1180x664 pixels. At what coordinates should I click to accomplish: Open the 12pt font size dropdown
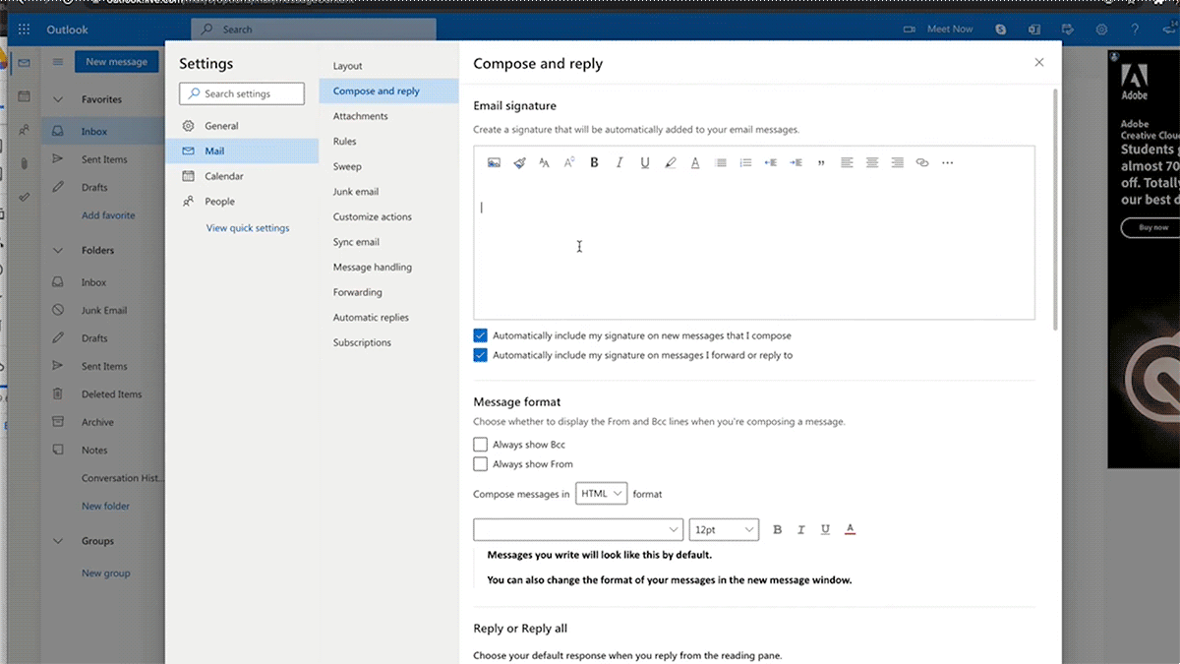click(724, 529)
